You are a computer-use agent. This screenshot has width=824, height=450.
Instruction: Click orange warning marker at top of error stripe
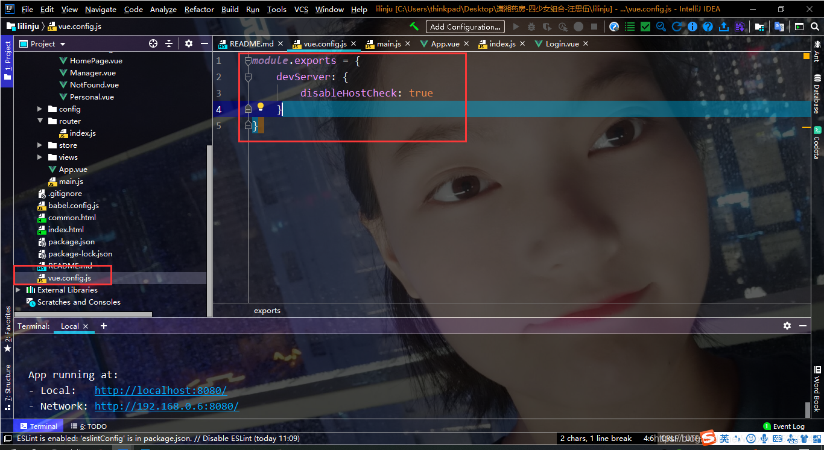pyautogui.click(x=807, y=56)
